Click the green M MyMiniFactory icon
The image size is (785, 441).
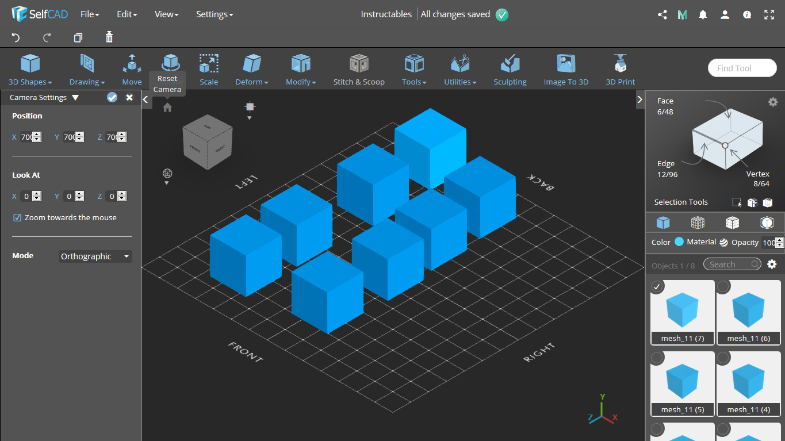(x=683, y=15)
